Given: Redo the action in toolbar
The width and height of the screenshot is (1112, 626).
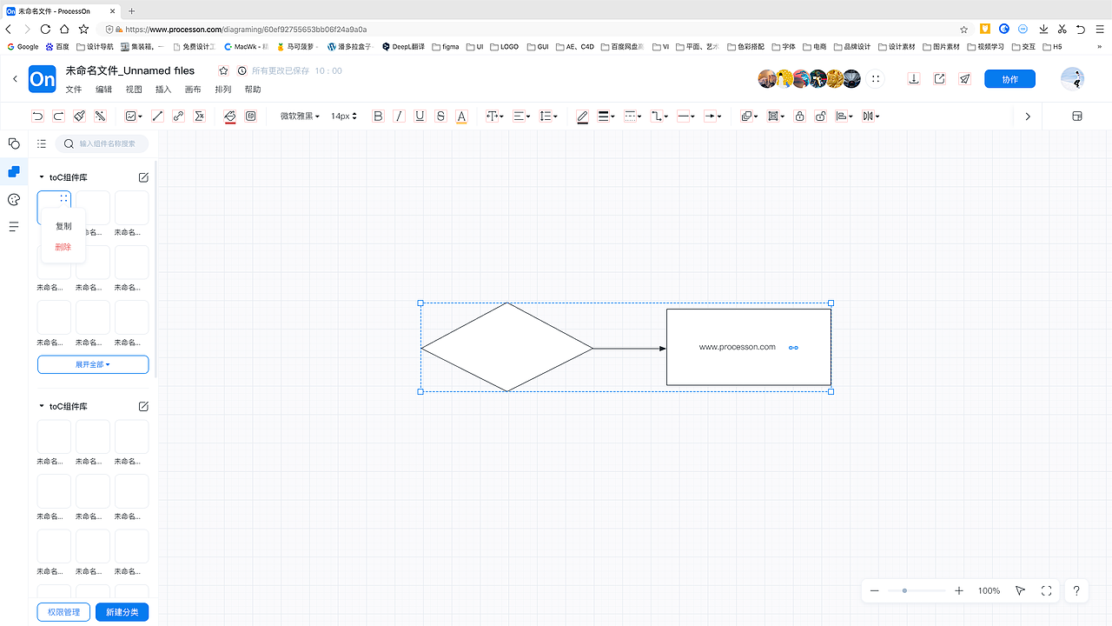Looking at the screenshot, I should coord(58,116).
